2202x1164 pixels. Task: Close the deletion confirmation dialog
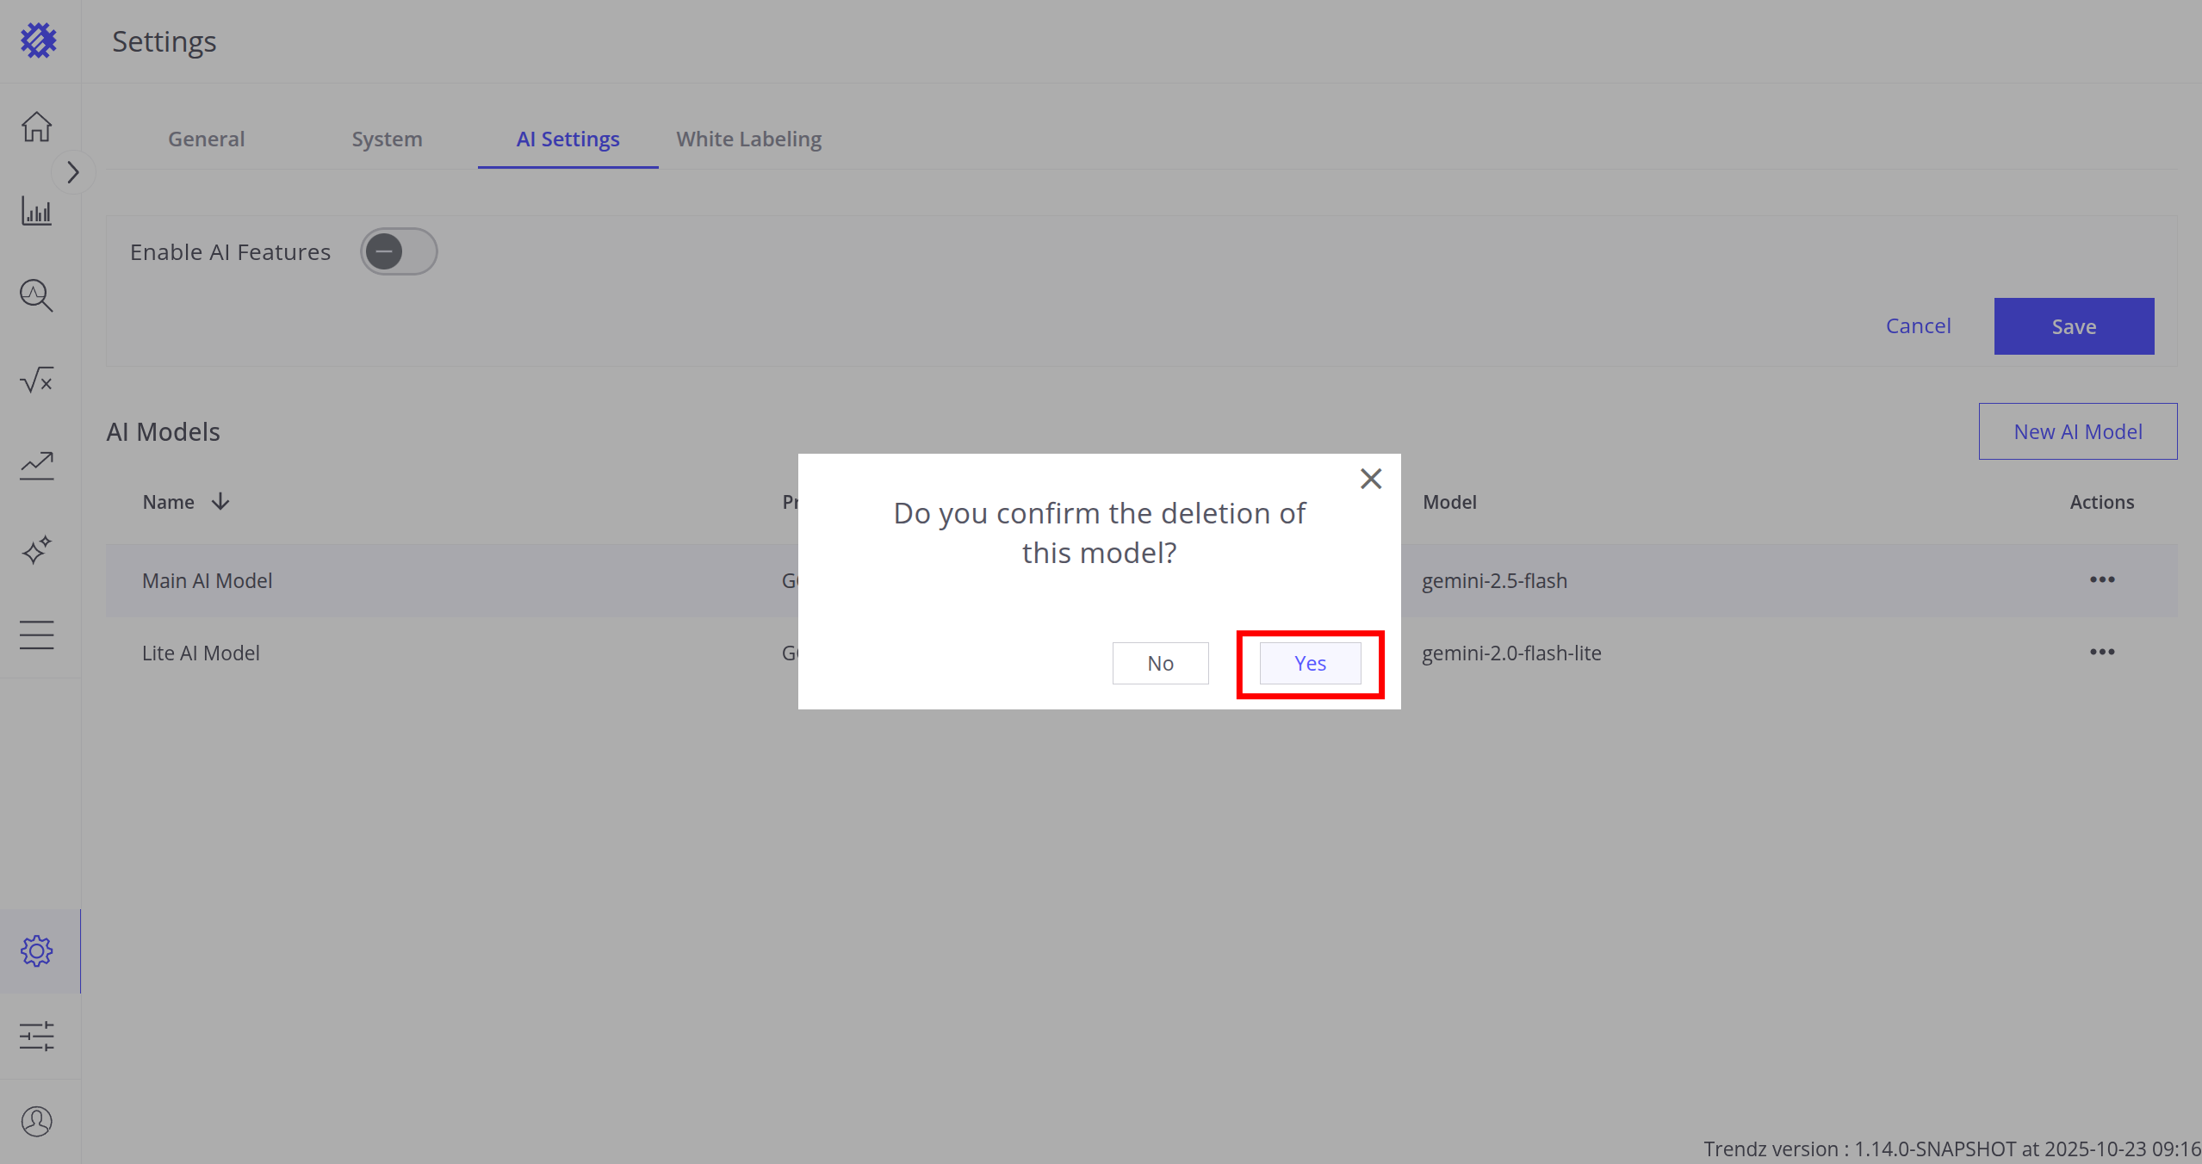(x=1370, y=479)
